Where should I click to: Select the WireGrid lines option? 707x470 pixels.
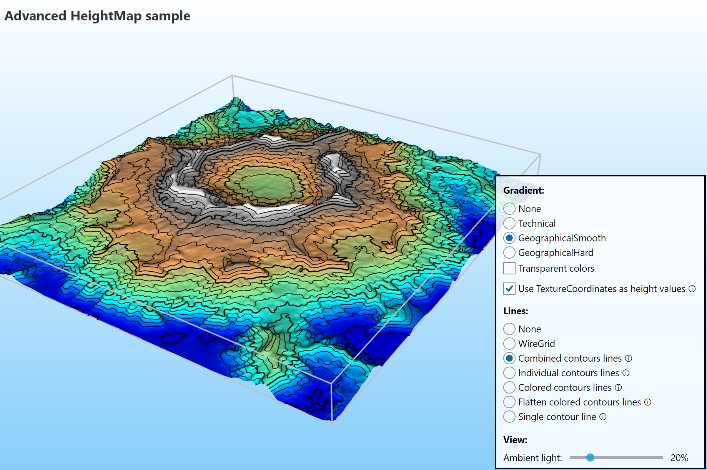tap(509, 344)
